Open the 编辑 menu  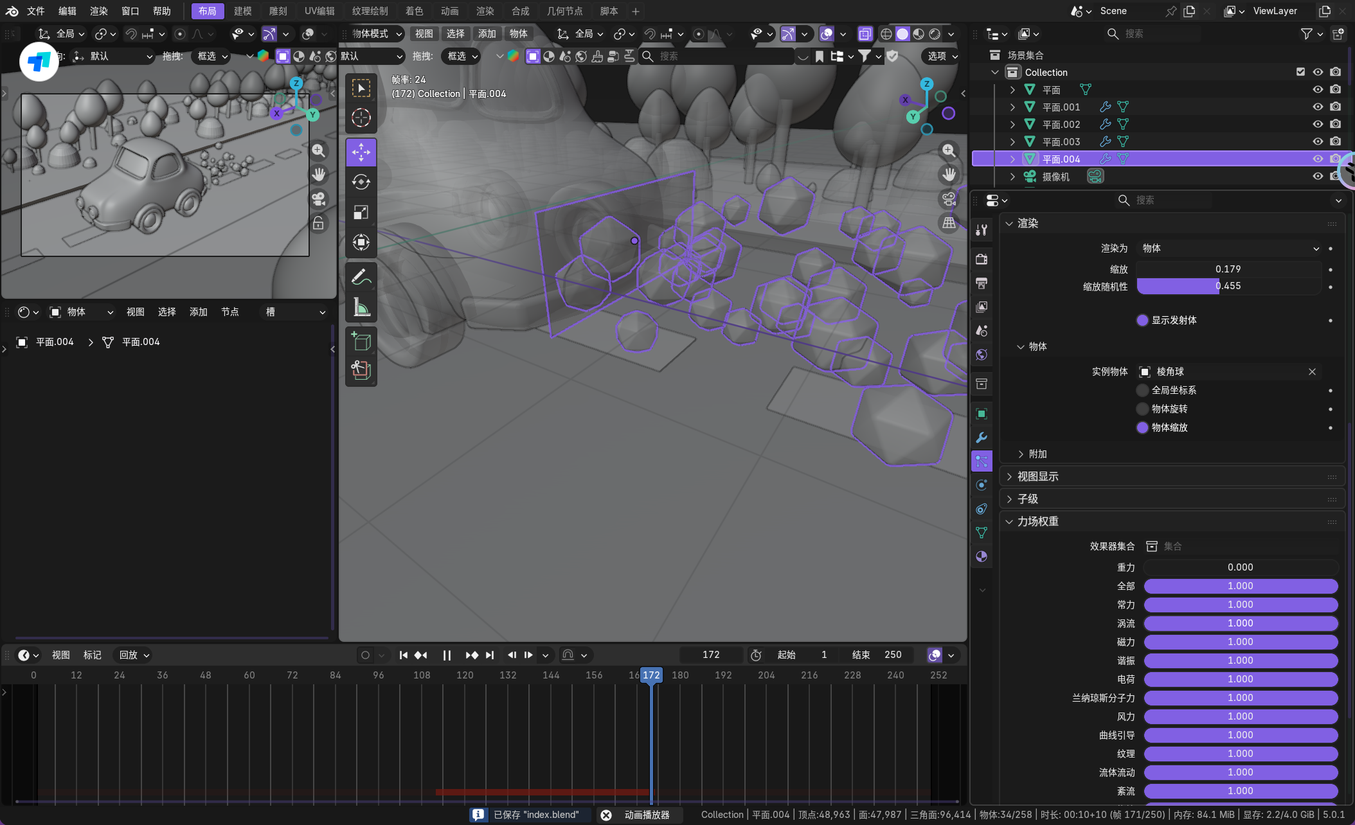pyautogui.click(x=67, y=11)
